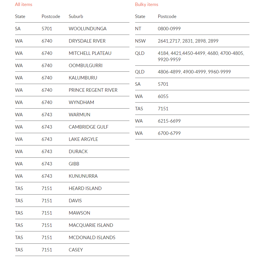Click the KALUMBURU suburb cell
Screen dimensions: 268x258
click(83, 78)
